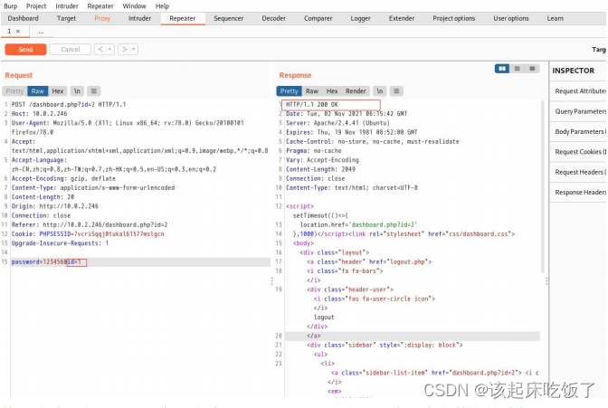
Task: Switch to the Target tab
Action: click(x=66, y=18)
